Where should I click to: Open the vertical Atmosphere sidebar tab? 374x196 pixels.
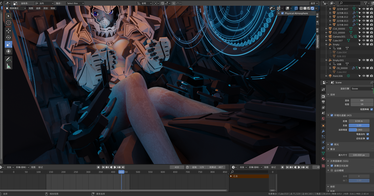[317, 42]
